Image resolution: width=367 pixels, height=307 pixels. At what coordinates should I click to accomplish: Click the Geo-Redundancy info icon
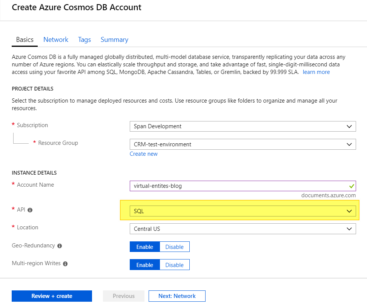click(x=60, y=246)
